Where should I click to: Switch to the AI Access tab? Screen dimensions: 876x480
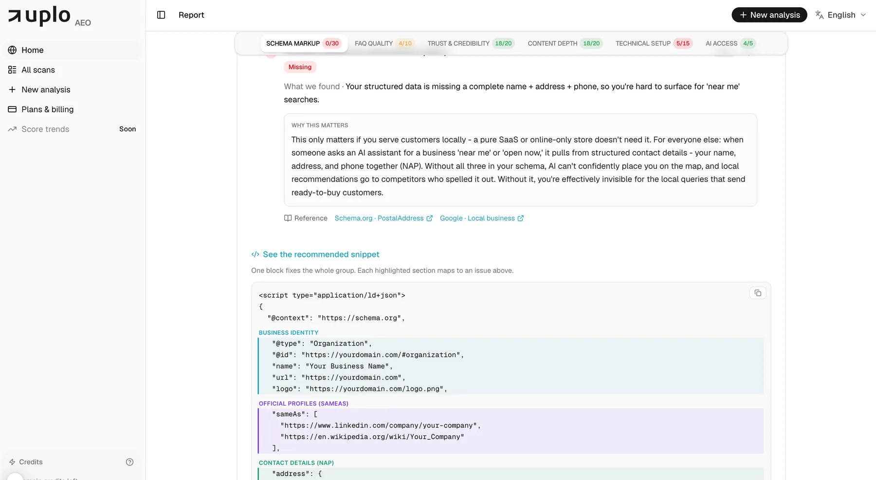pyautogui.click(x=730, y=43)
